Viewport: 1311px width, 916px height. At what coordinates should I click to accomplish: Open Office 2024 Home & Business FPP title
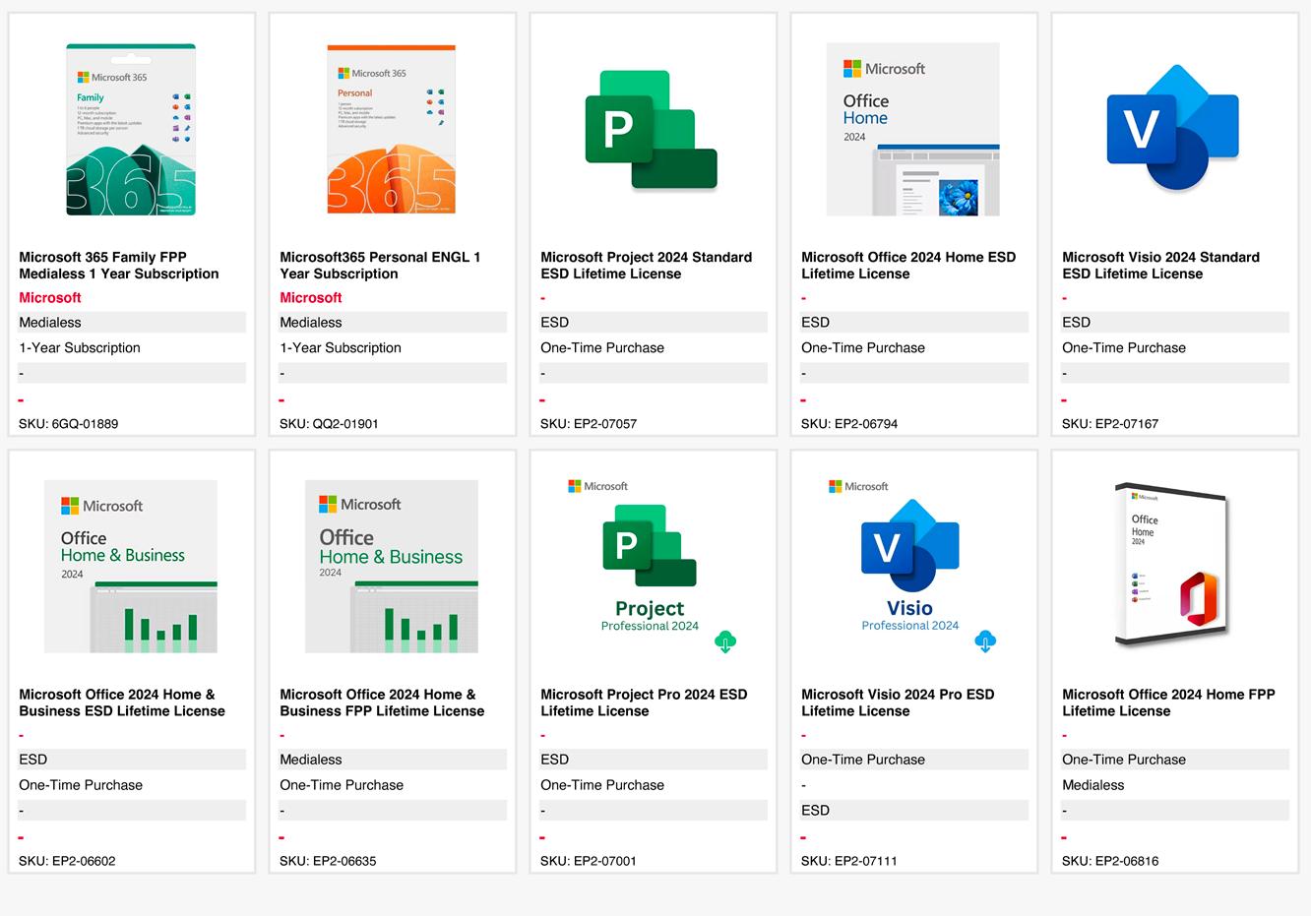[x=382, y=702]
